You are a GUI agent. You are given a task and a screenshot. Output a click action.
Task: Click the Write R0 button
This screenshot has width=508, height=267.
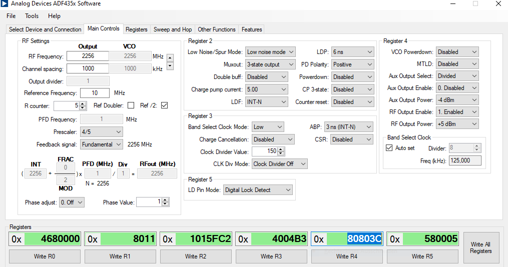[45, 256]
